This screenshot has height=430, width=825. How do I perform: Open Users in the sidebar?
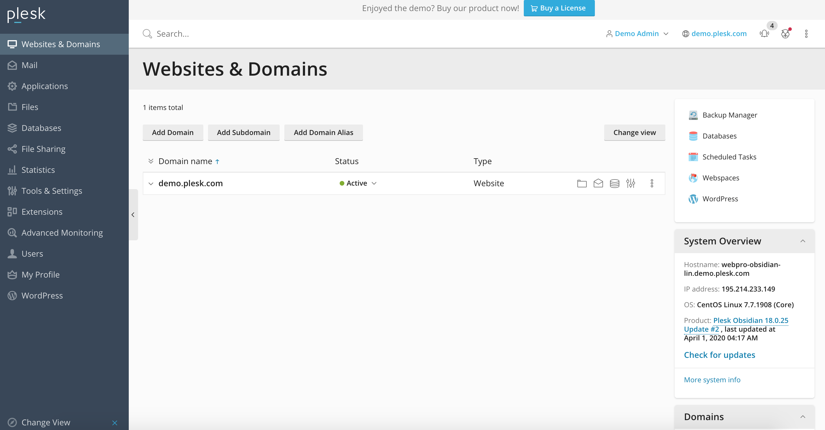(x=64, y=254)
